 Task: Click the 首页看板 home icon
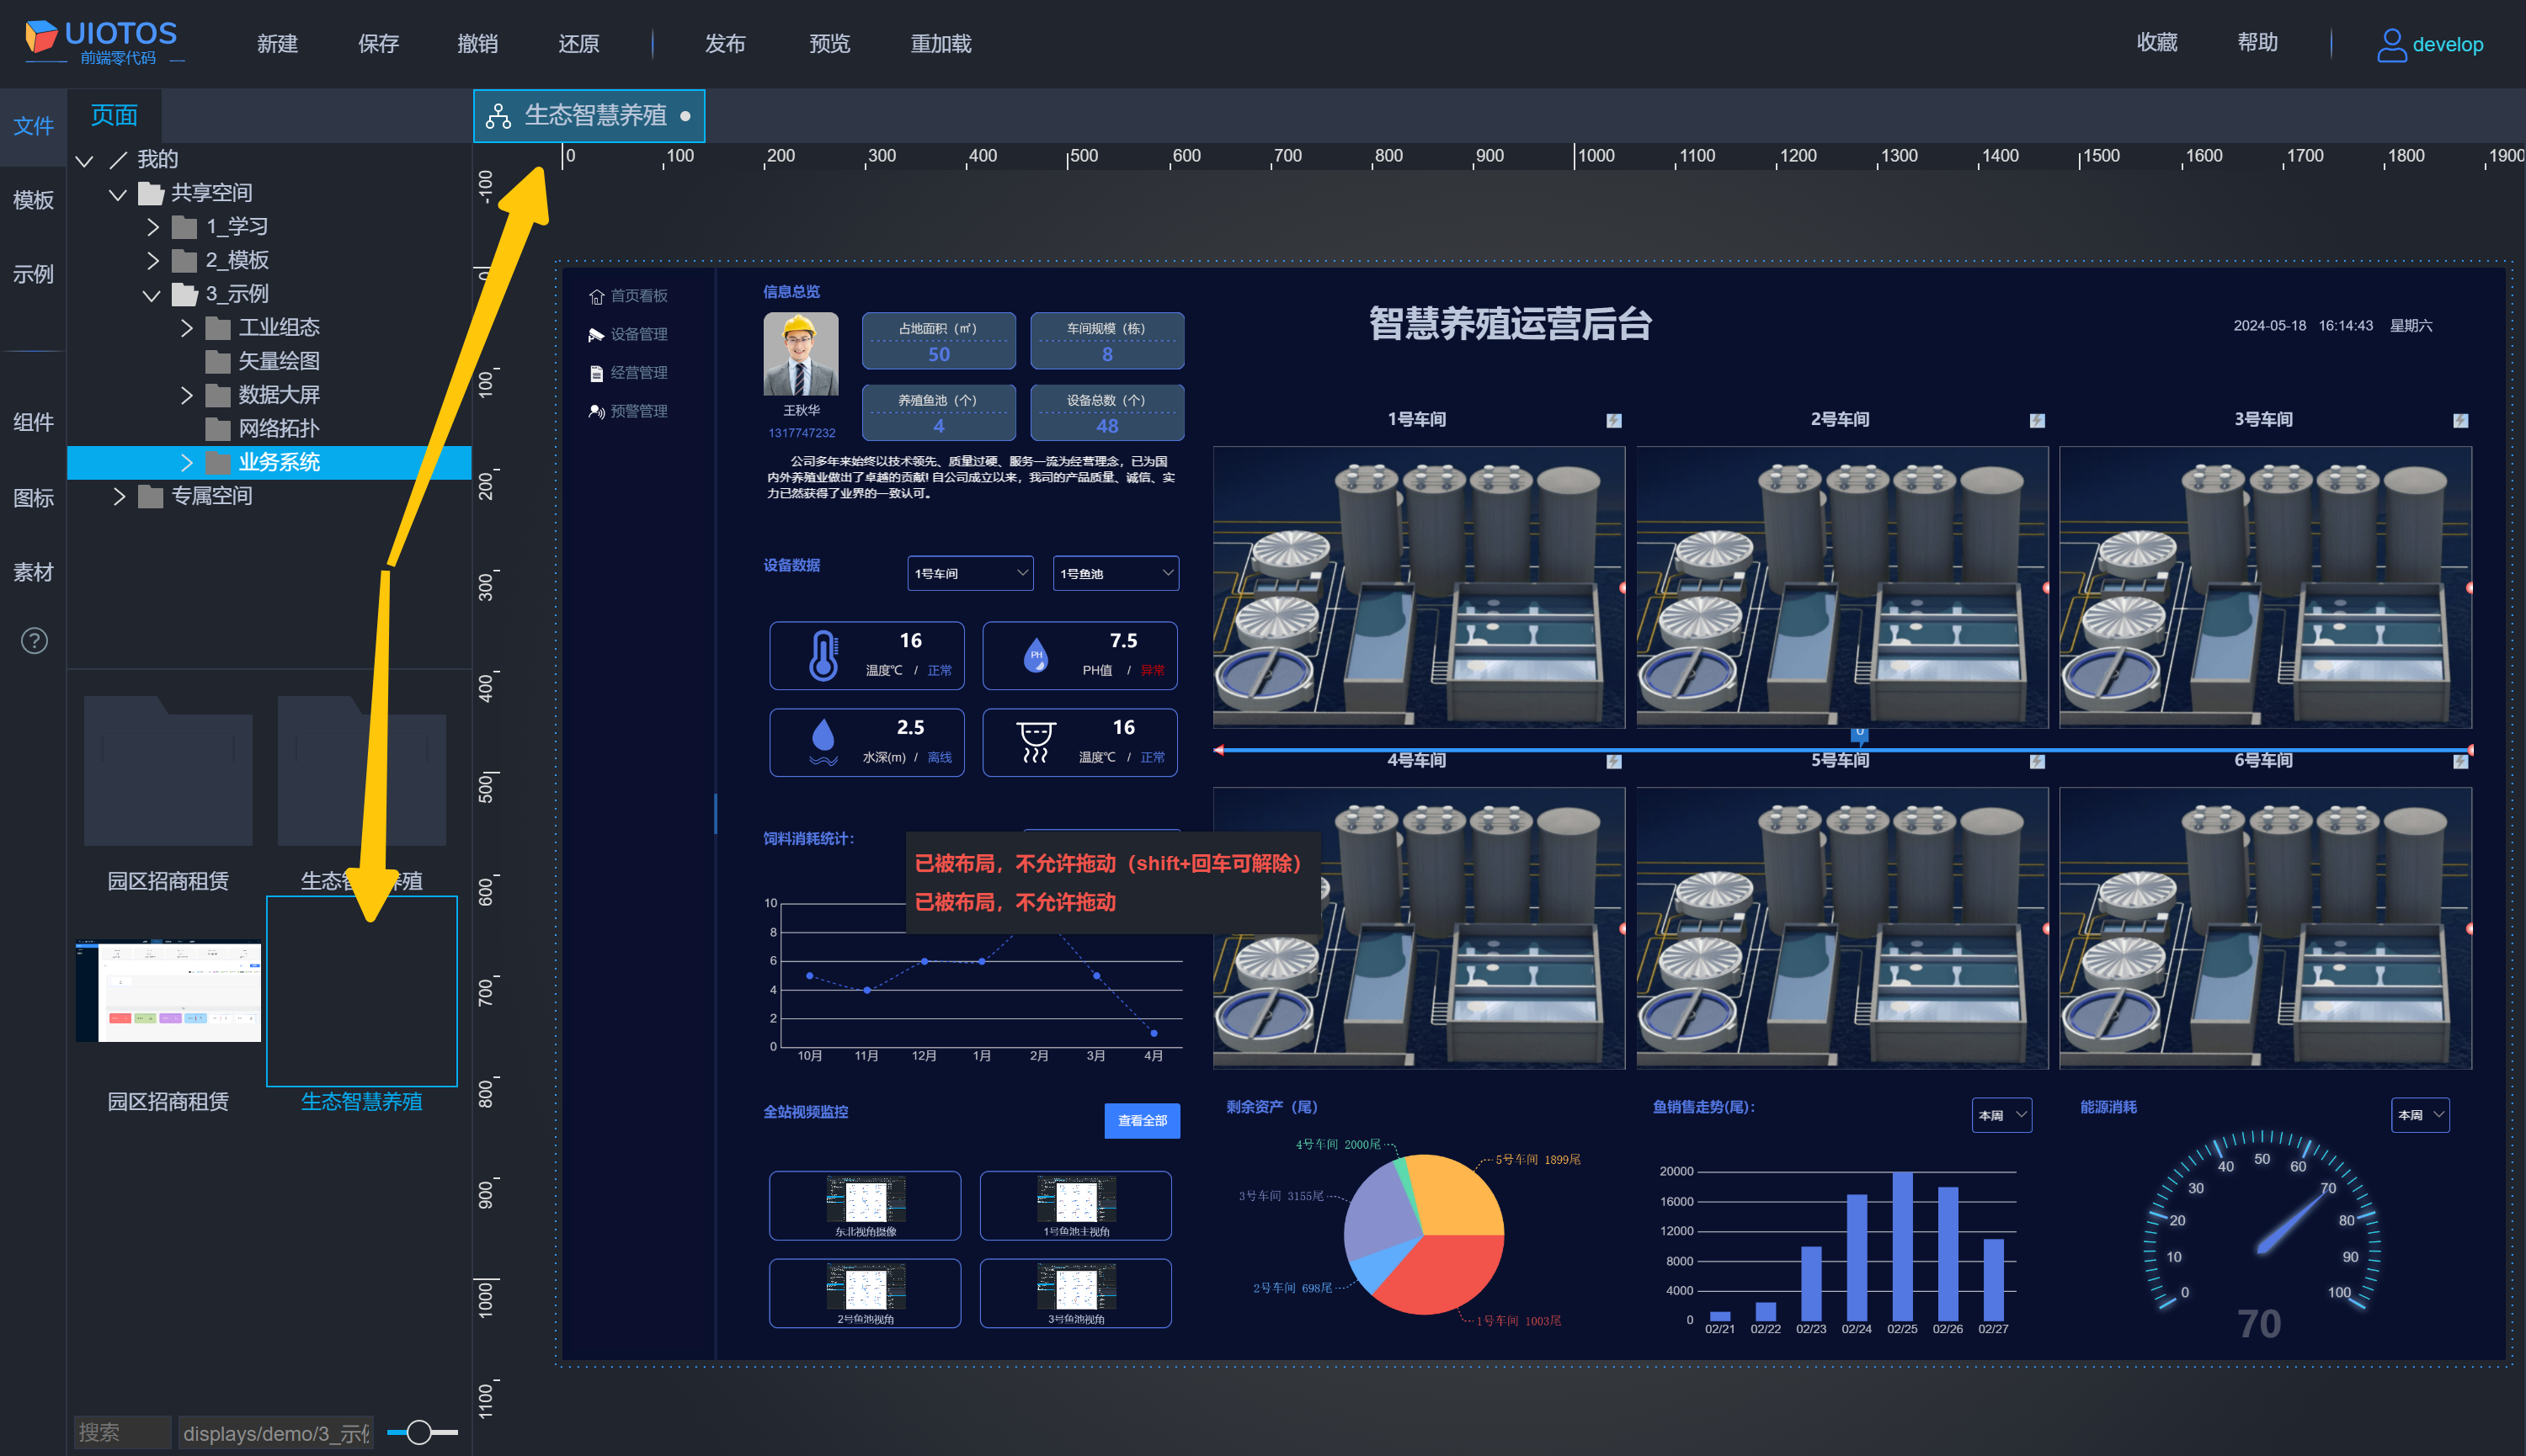pyautogui.click(x=596, y=296)
